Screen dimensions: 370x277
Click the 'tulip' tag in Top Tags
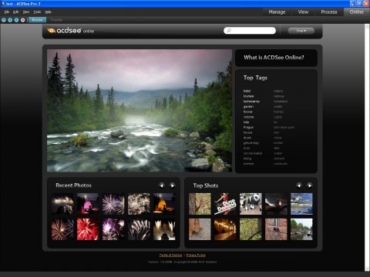(246, 122)
